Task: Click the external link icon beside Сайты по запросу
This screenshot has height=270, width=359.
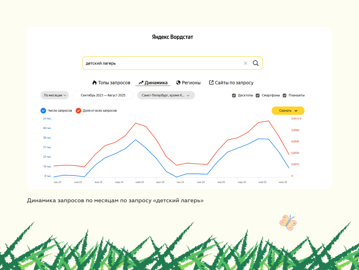Action: (211, 83)
